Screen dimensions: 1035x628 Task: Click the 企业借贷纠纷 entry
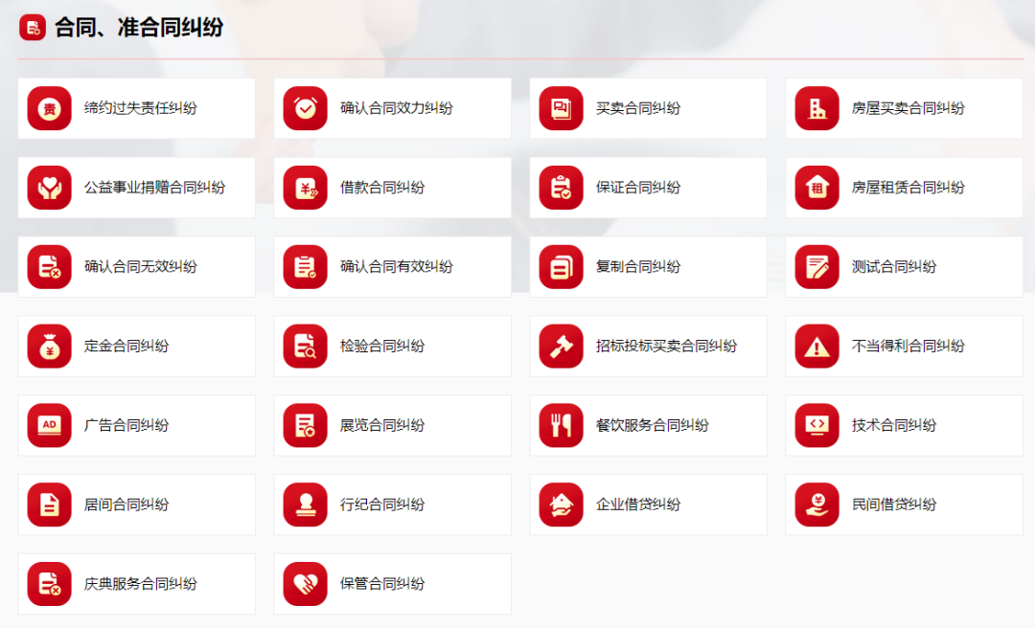point(648,505)
